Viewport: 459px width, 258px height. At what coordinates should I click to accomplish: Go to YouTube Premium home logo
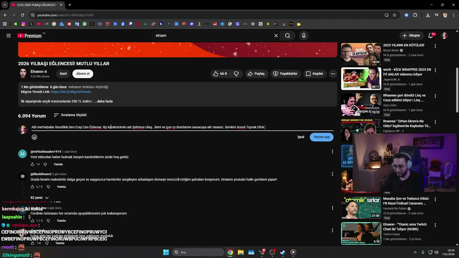[x=29, y=35]
